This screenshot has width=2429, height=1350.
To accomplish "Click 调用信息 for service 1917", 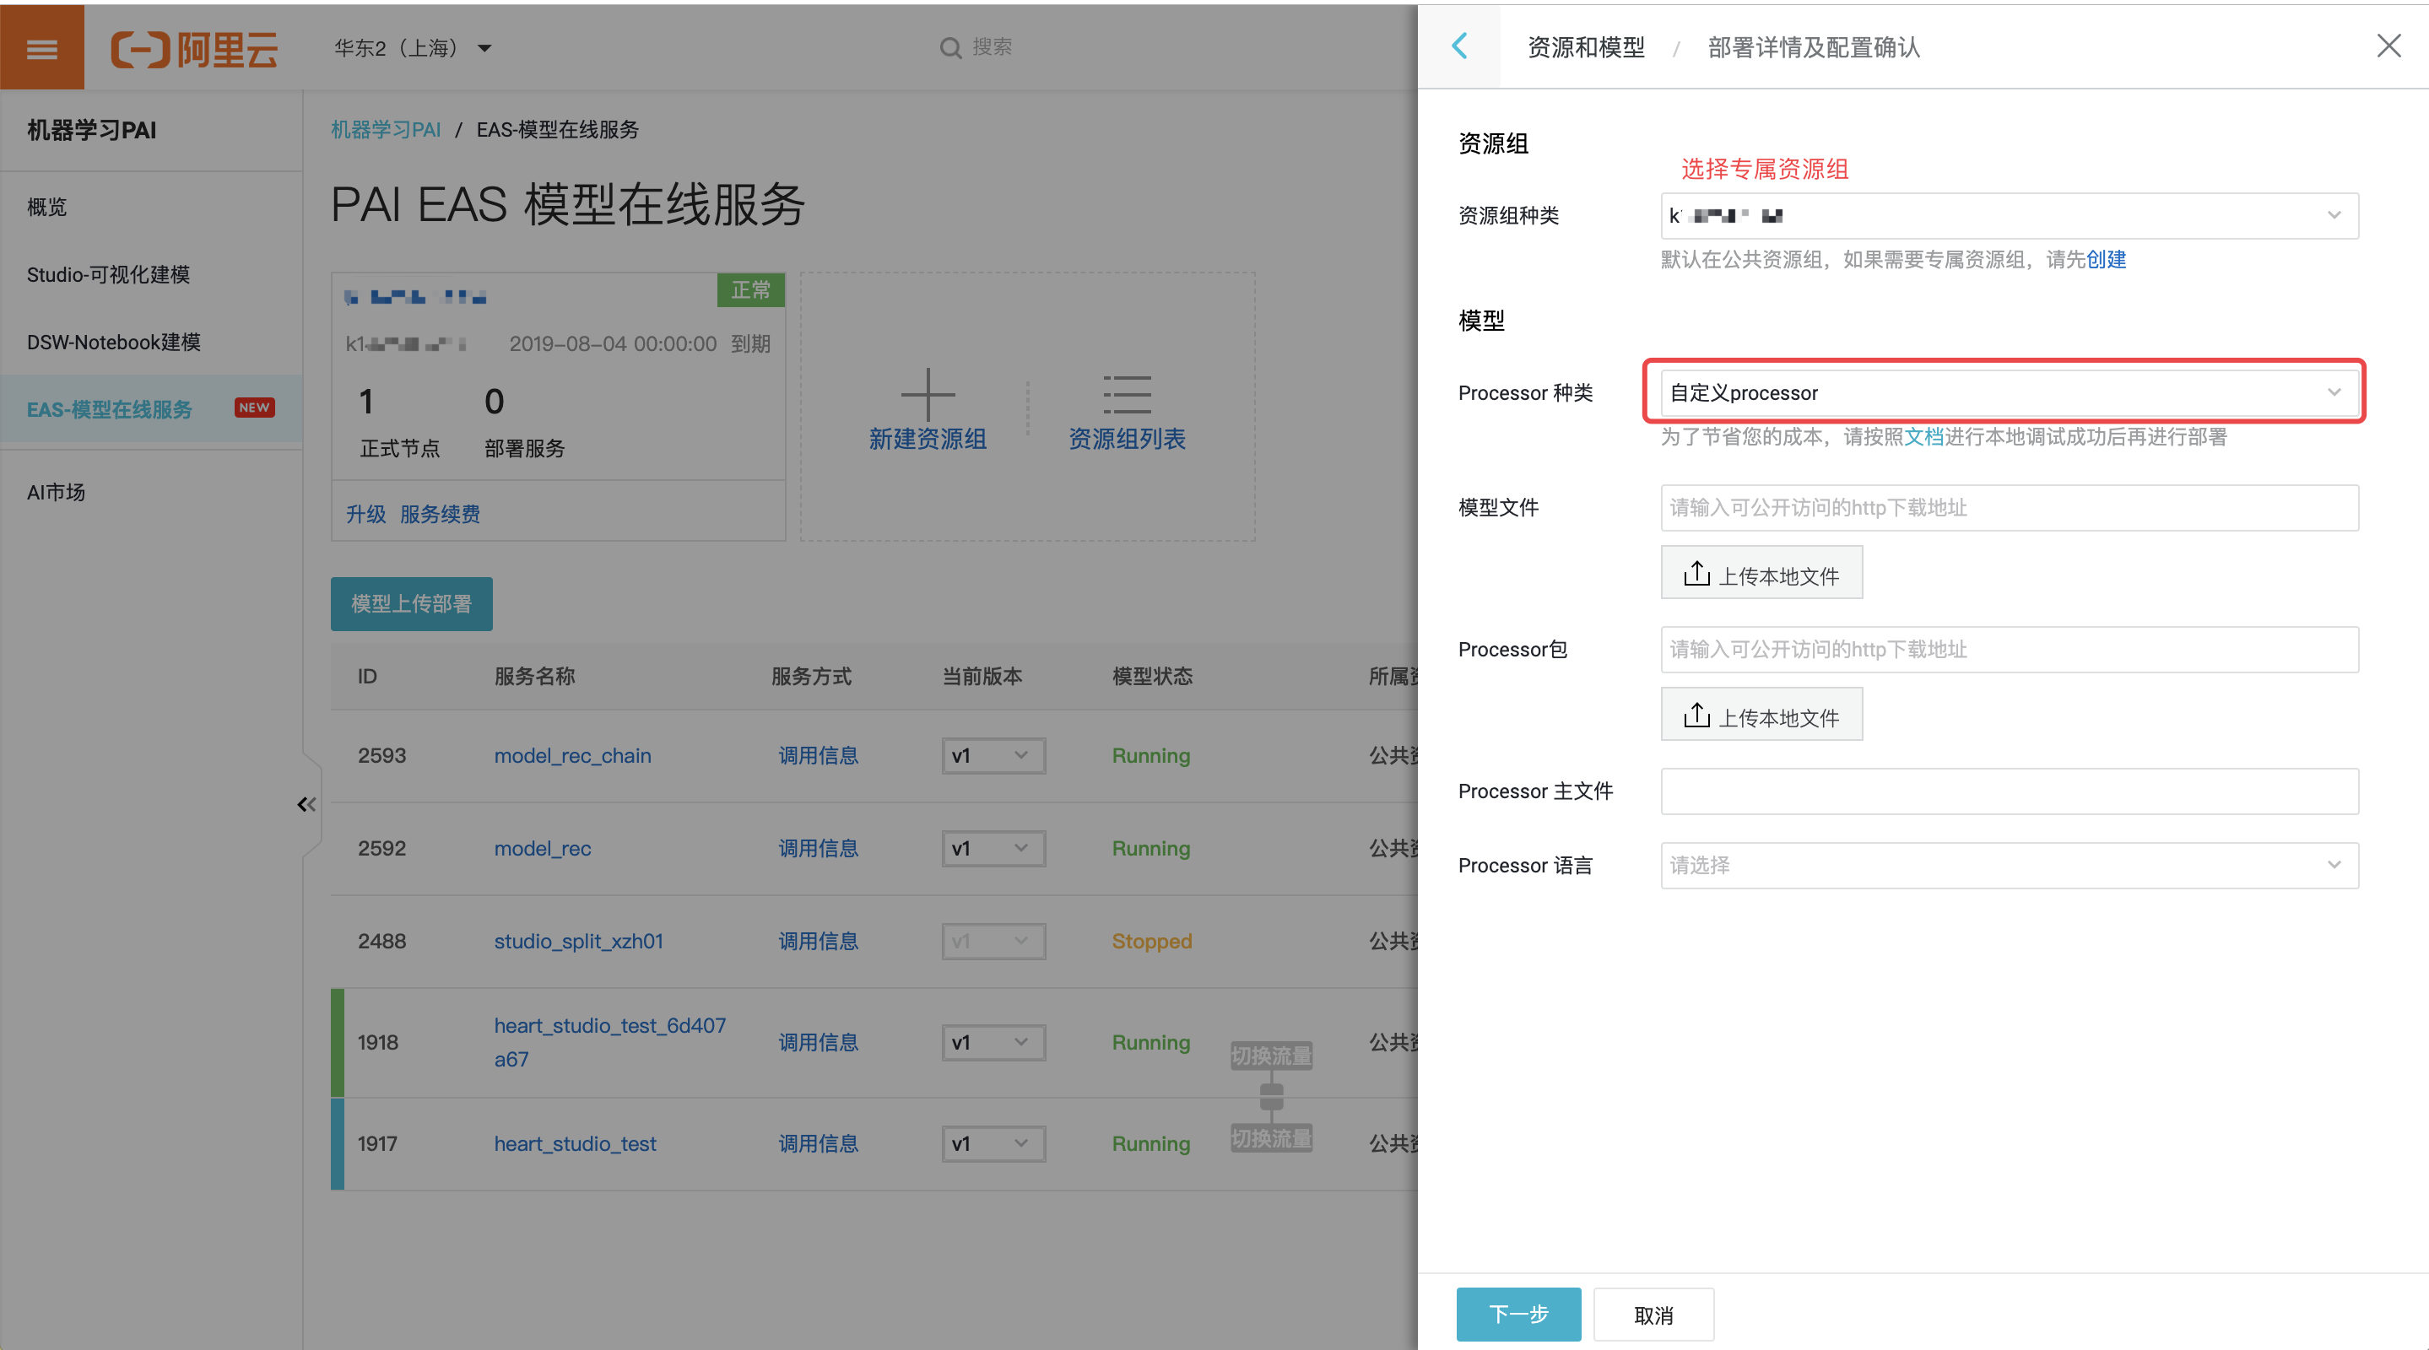I will pyautogui.click(x=818, y=1143).
